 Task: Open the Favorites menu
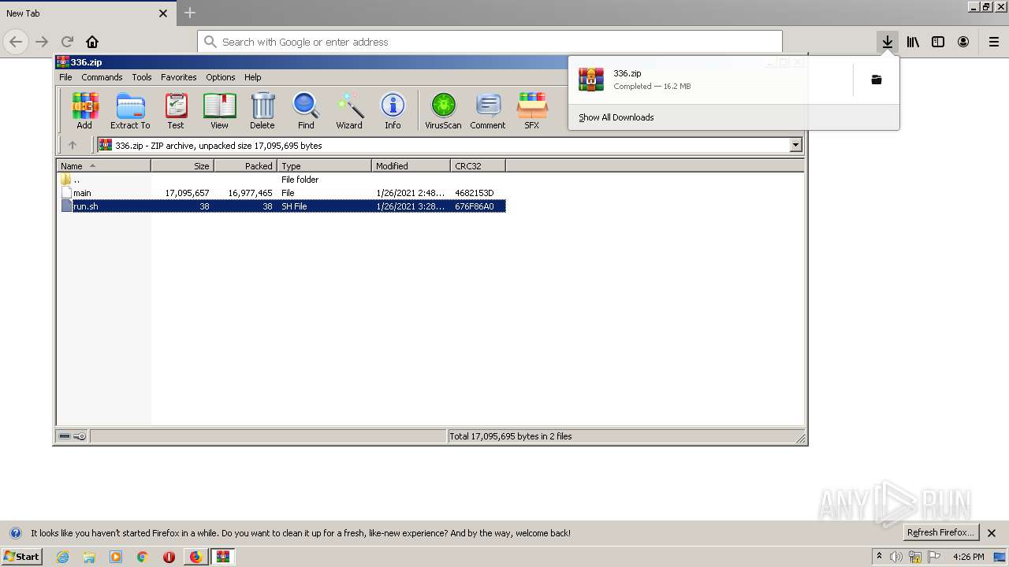coord(179,77)
